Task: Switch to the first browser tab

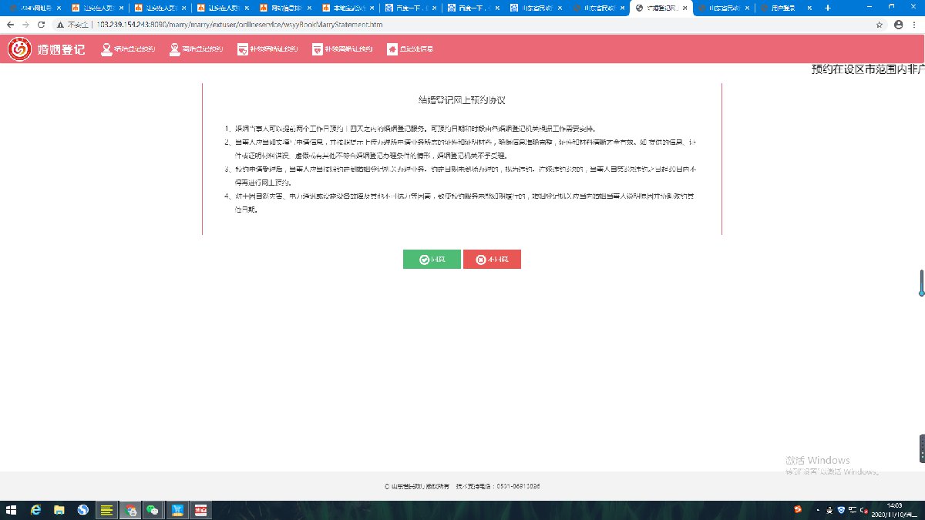Action: pyautogui.click(x=35, y=8)
